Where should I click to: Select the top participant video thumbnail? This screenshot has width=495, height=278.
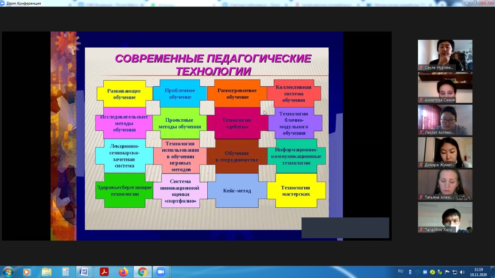[445, 55]
